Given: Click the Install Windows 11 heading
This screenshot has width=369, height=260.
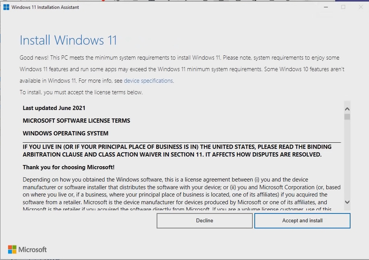Looking at the screenshot, I should 68,40.
